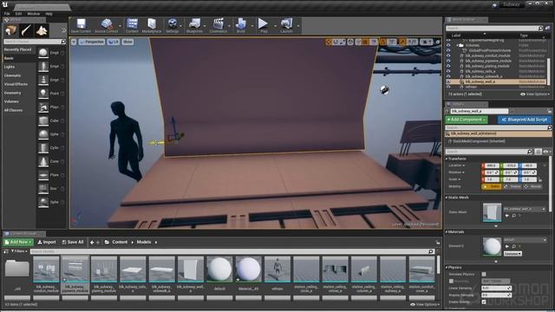Click the Cinematics clapperboard icon
Screen dimensions: 555x312
219,24
